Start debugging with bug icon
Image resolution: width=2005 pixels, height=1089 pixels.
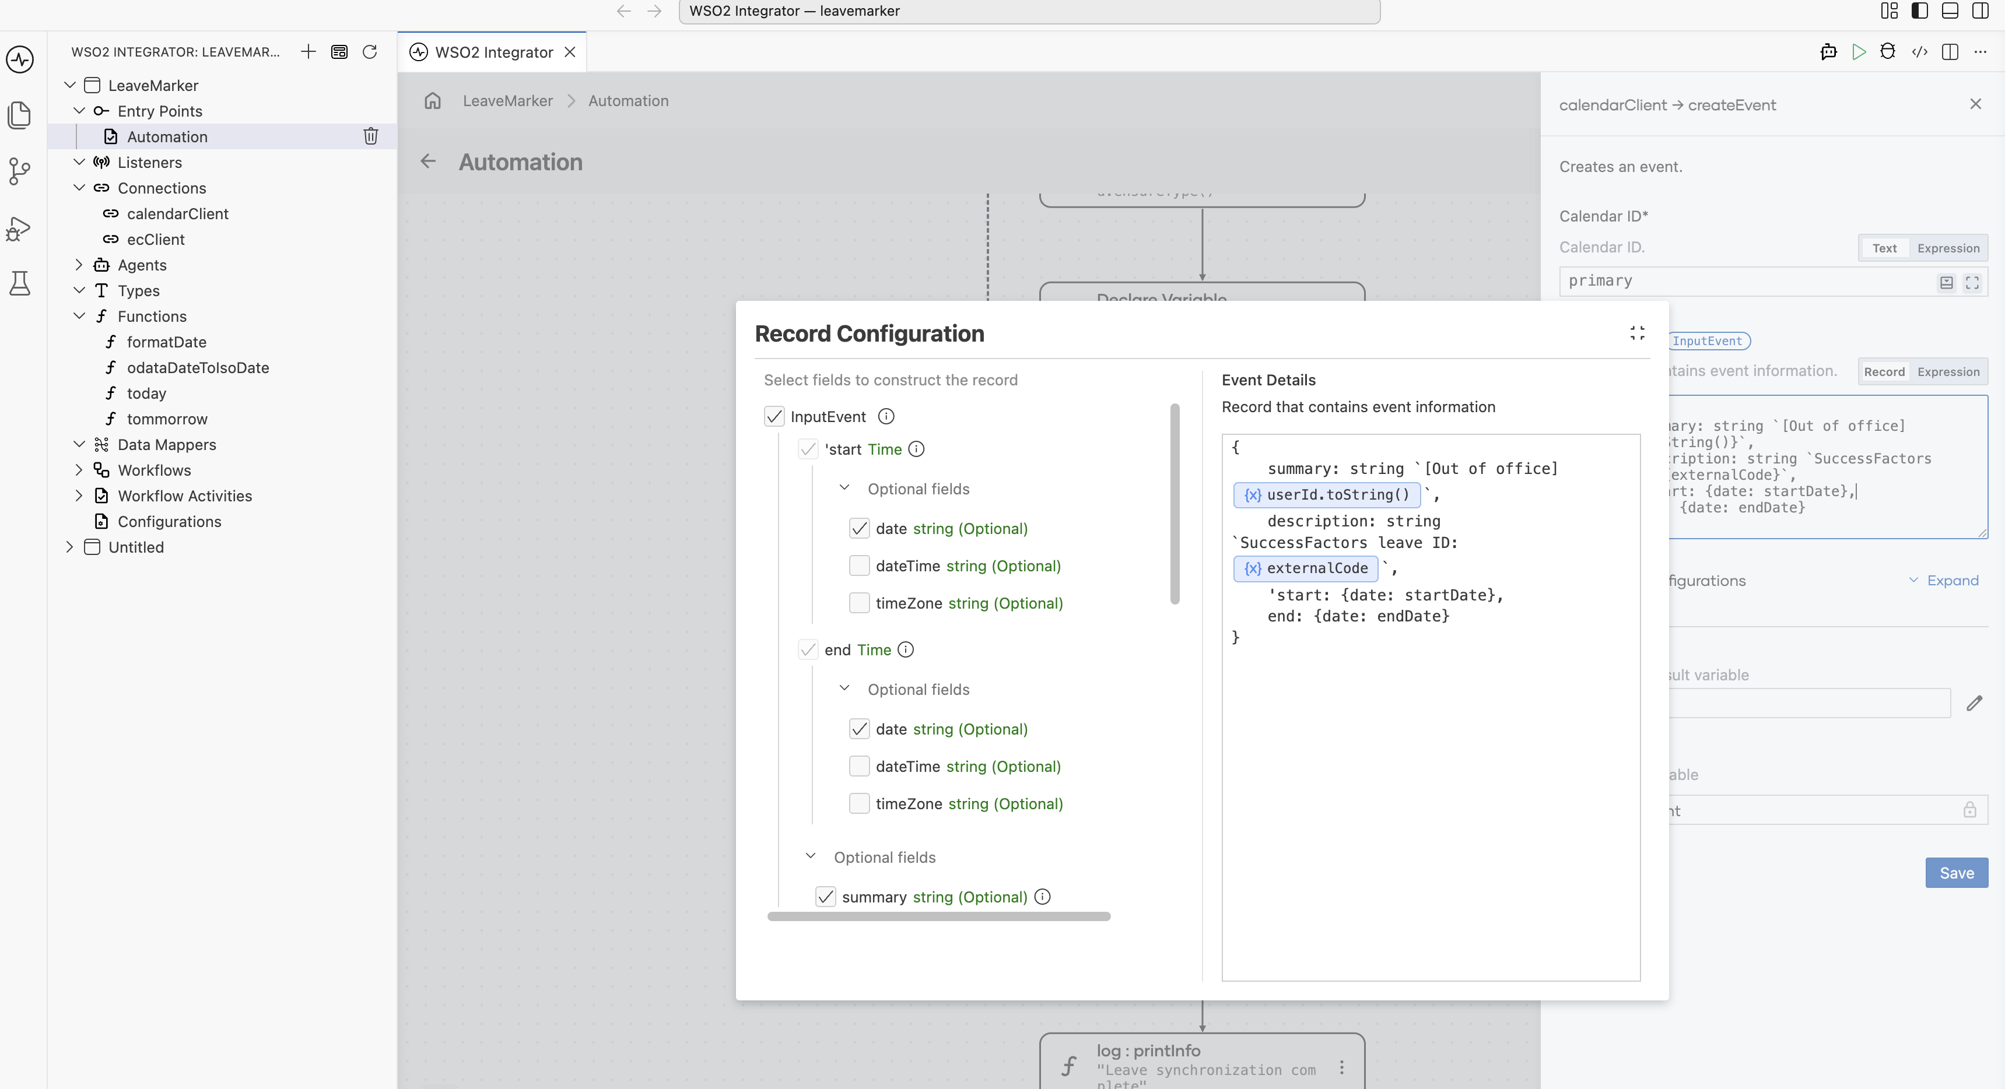1887,52
